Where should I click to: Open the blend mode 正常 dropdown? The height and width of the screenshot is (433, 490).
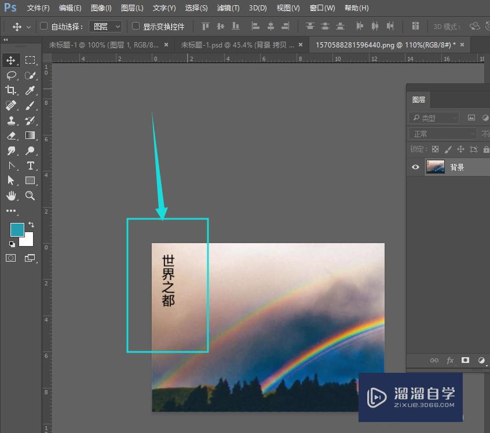[442, 133]
